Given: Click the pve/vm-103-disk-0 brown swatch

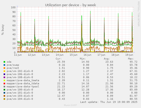Looking at the screenshot, I should tap(4, 96).
